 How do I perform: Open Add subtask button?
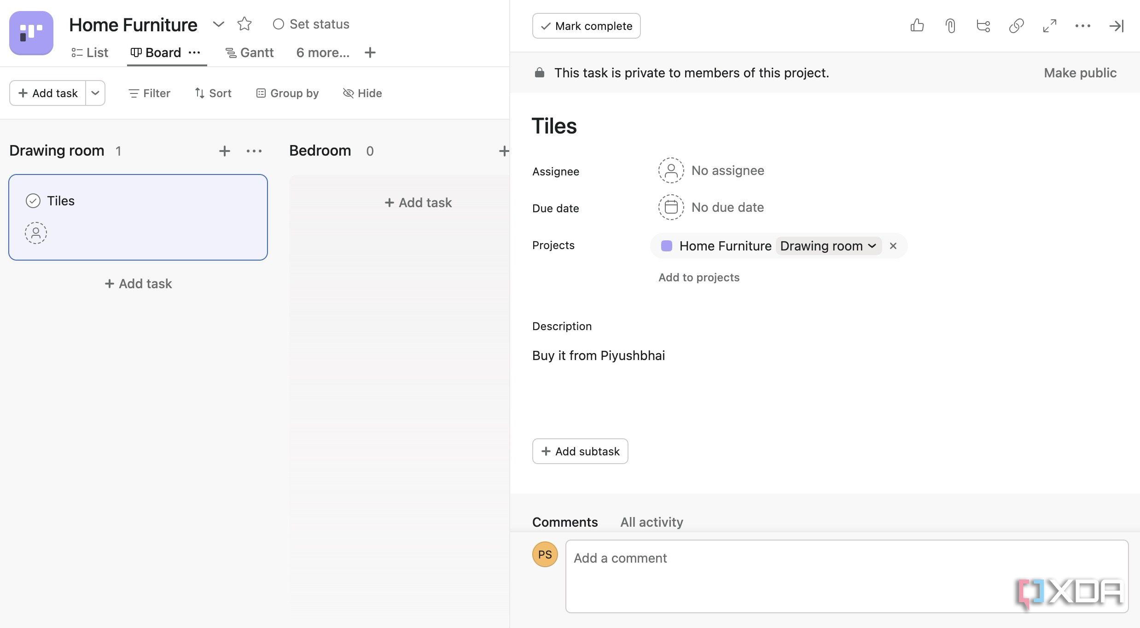tap(580, 451)
